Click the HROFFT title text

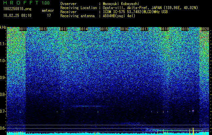21,3
